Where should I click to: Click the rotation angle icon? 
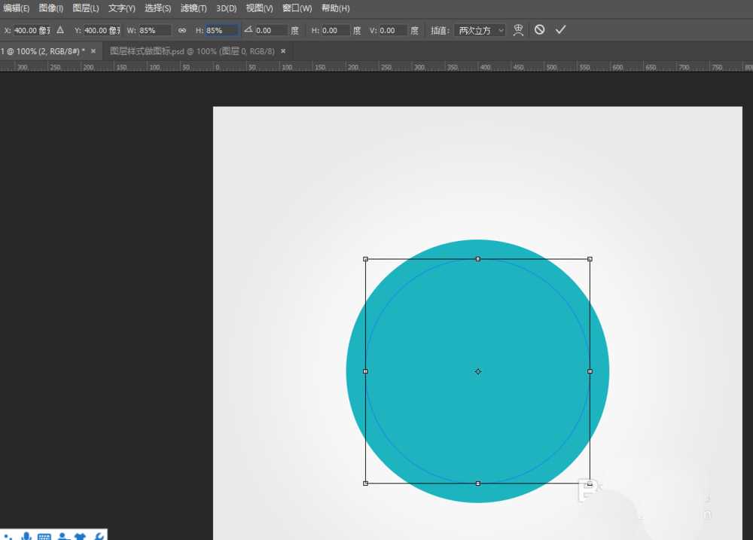248,30
